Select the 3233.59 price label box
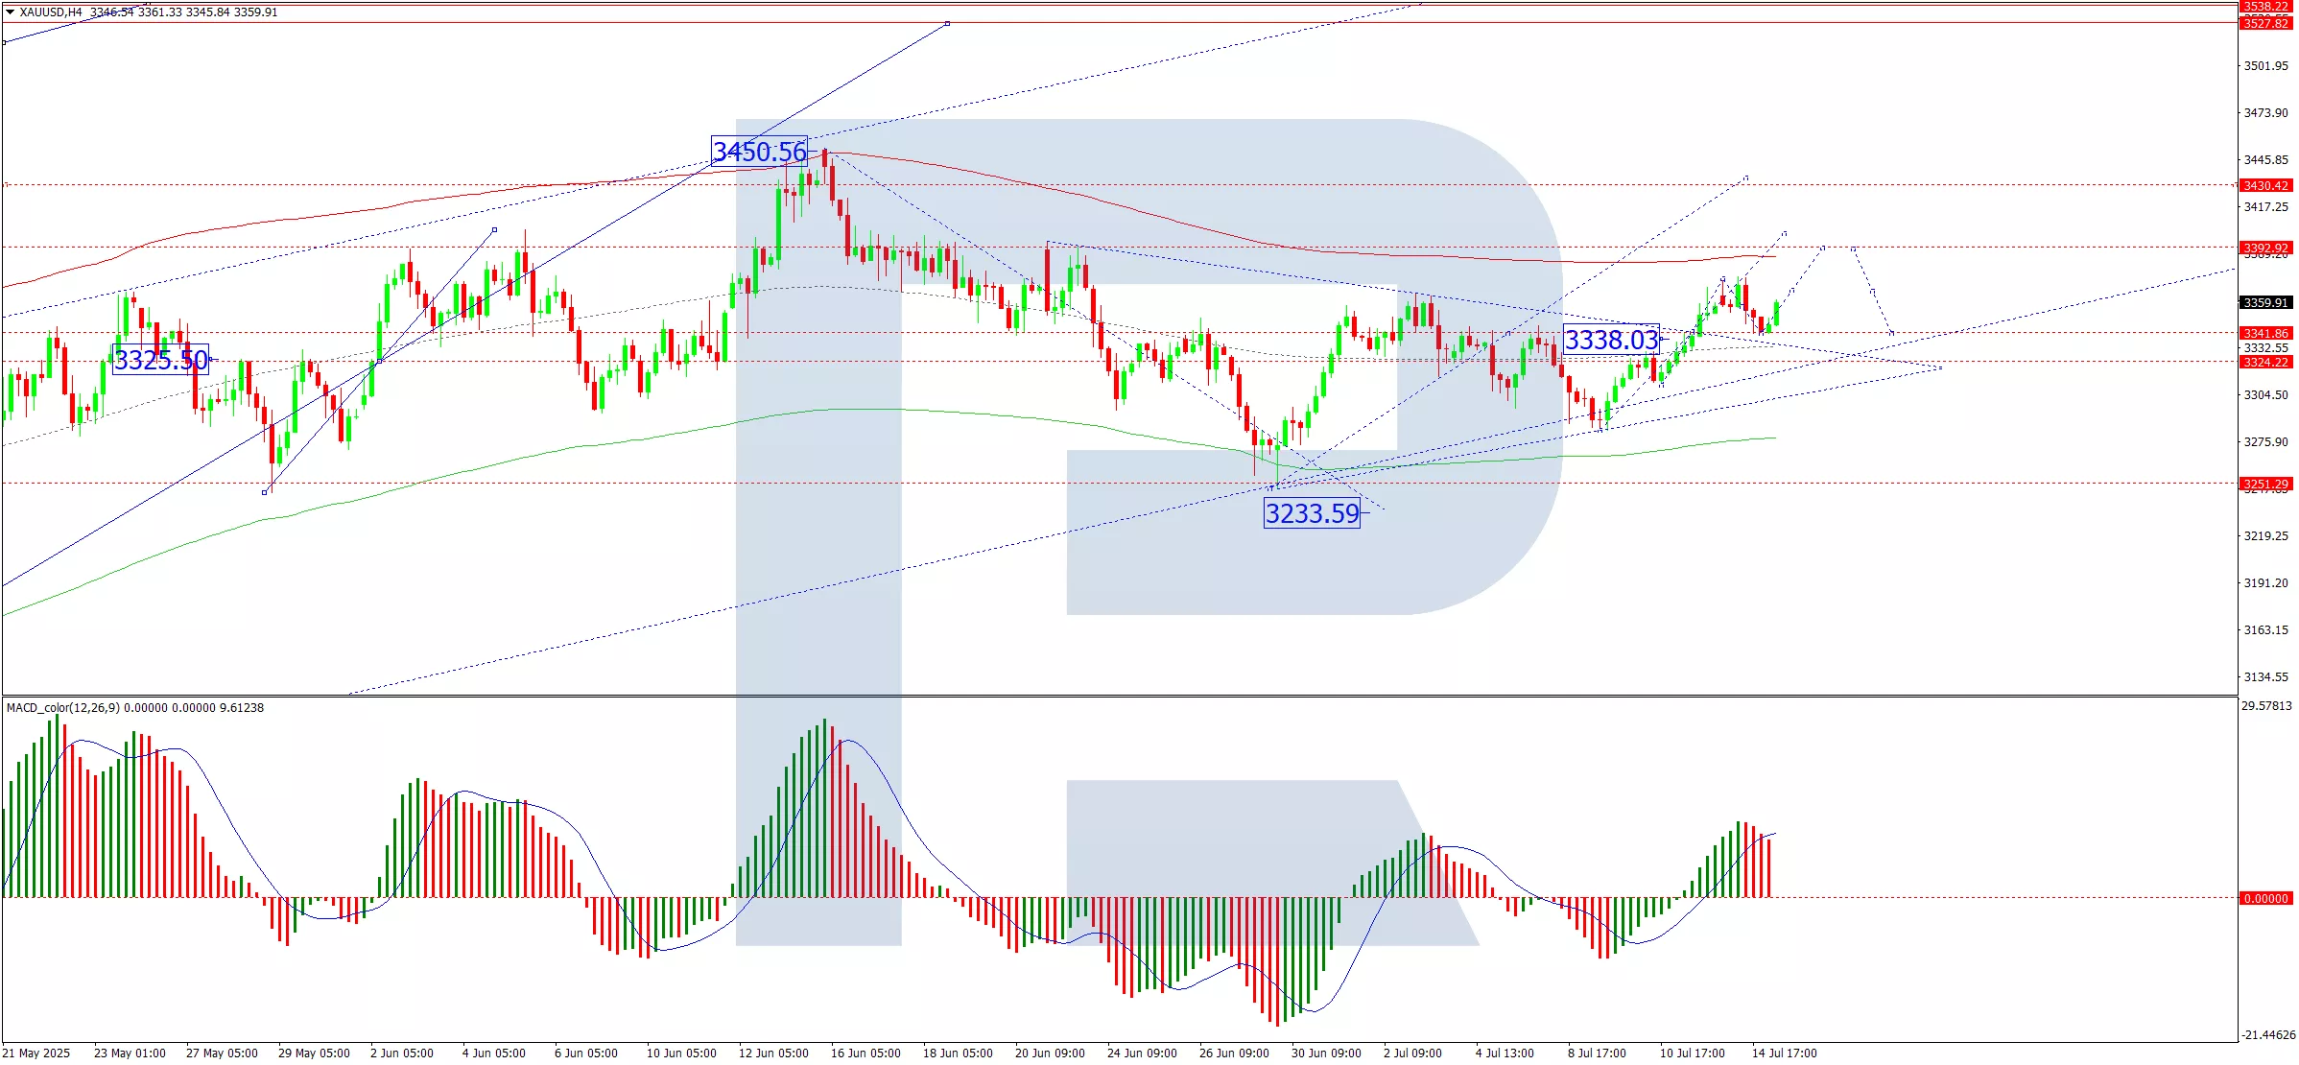This screenshot has height=1065, width=2299. (1312, 513)
